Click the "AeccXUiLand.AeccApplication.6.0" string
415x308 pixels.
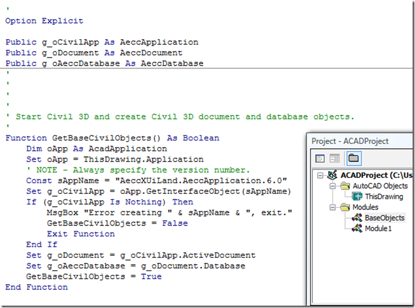click(x=201, y=181)
